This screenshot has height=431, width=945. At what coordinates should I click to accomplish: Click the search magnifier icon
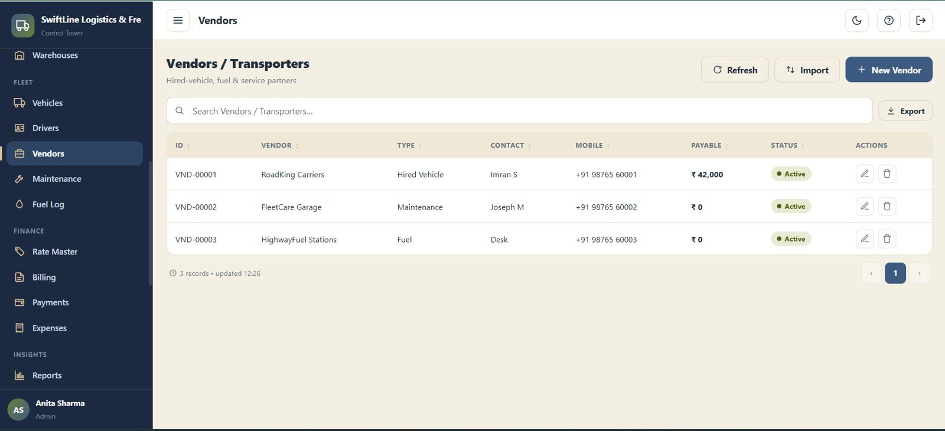[180, 111]
